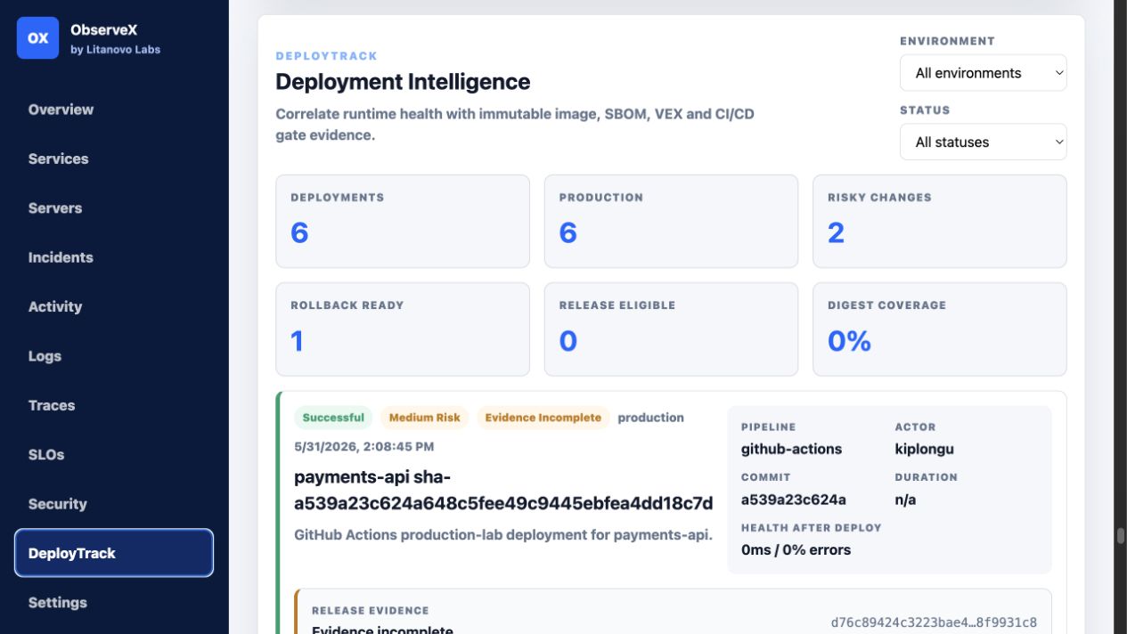Click the production environment label
1127x634 pixels.
click(650, 418)
